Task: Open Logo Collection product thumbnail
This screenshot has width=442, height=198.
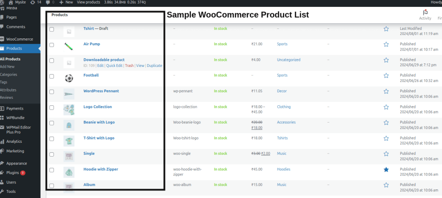Action: click(x=69, y=110)
